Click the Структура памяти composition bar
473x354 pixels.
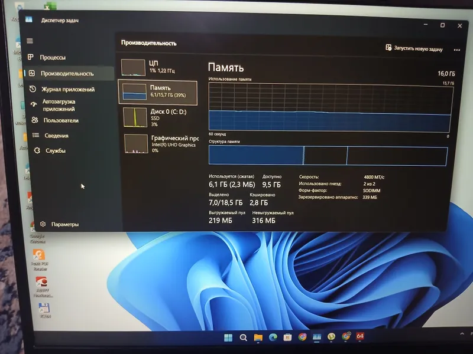(x=328, y=156)
